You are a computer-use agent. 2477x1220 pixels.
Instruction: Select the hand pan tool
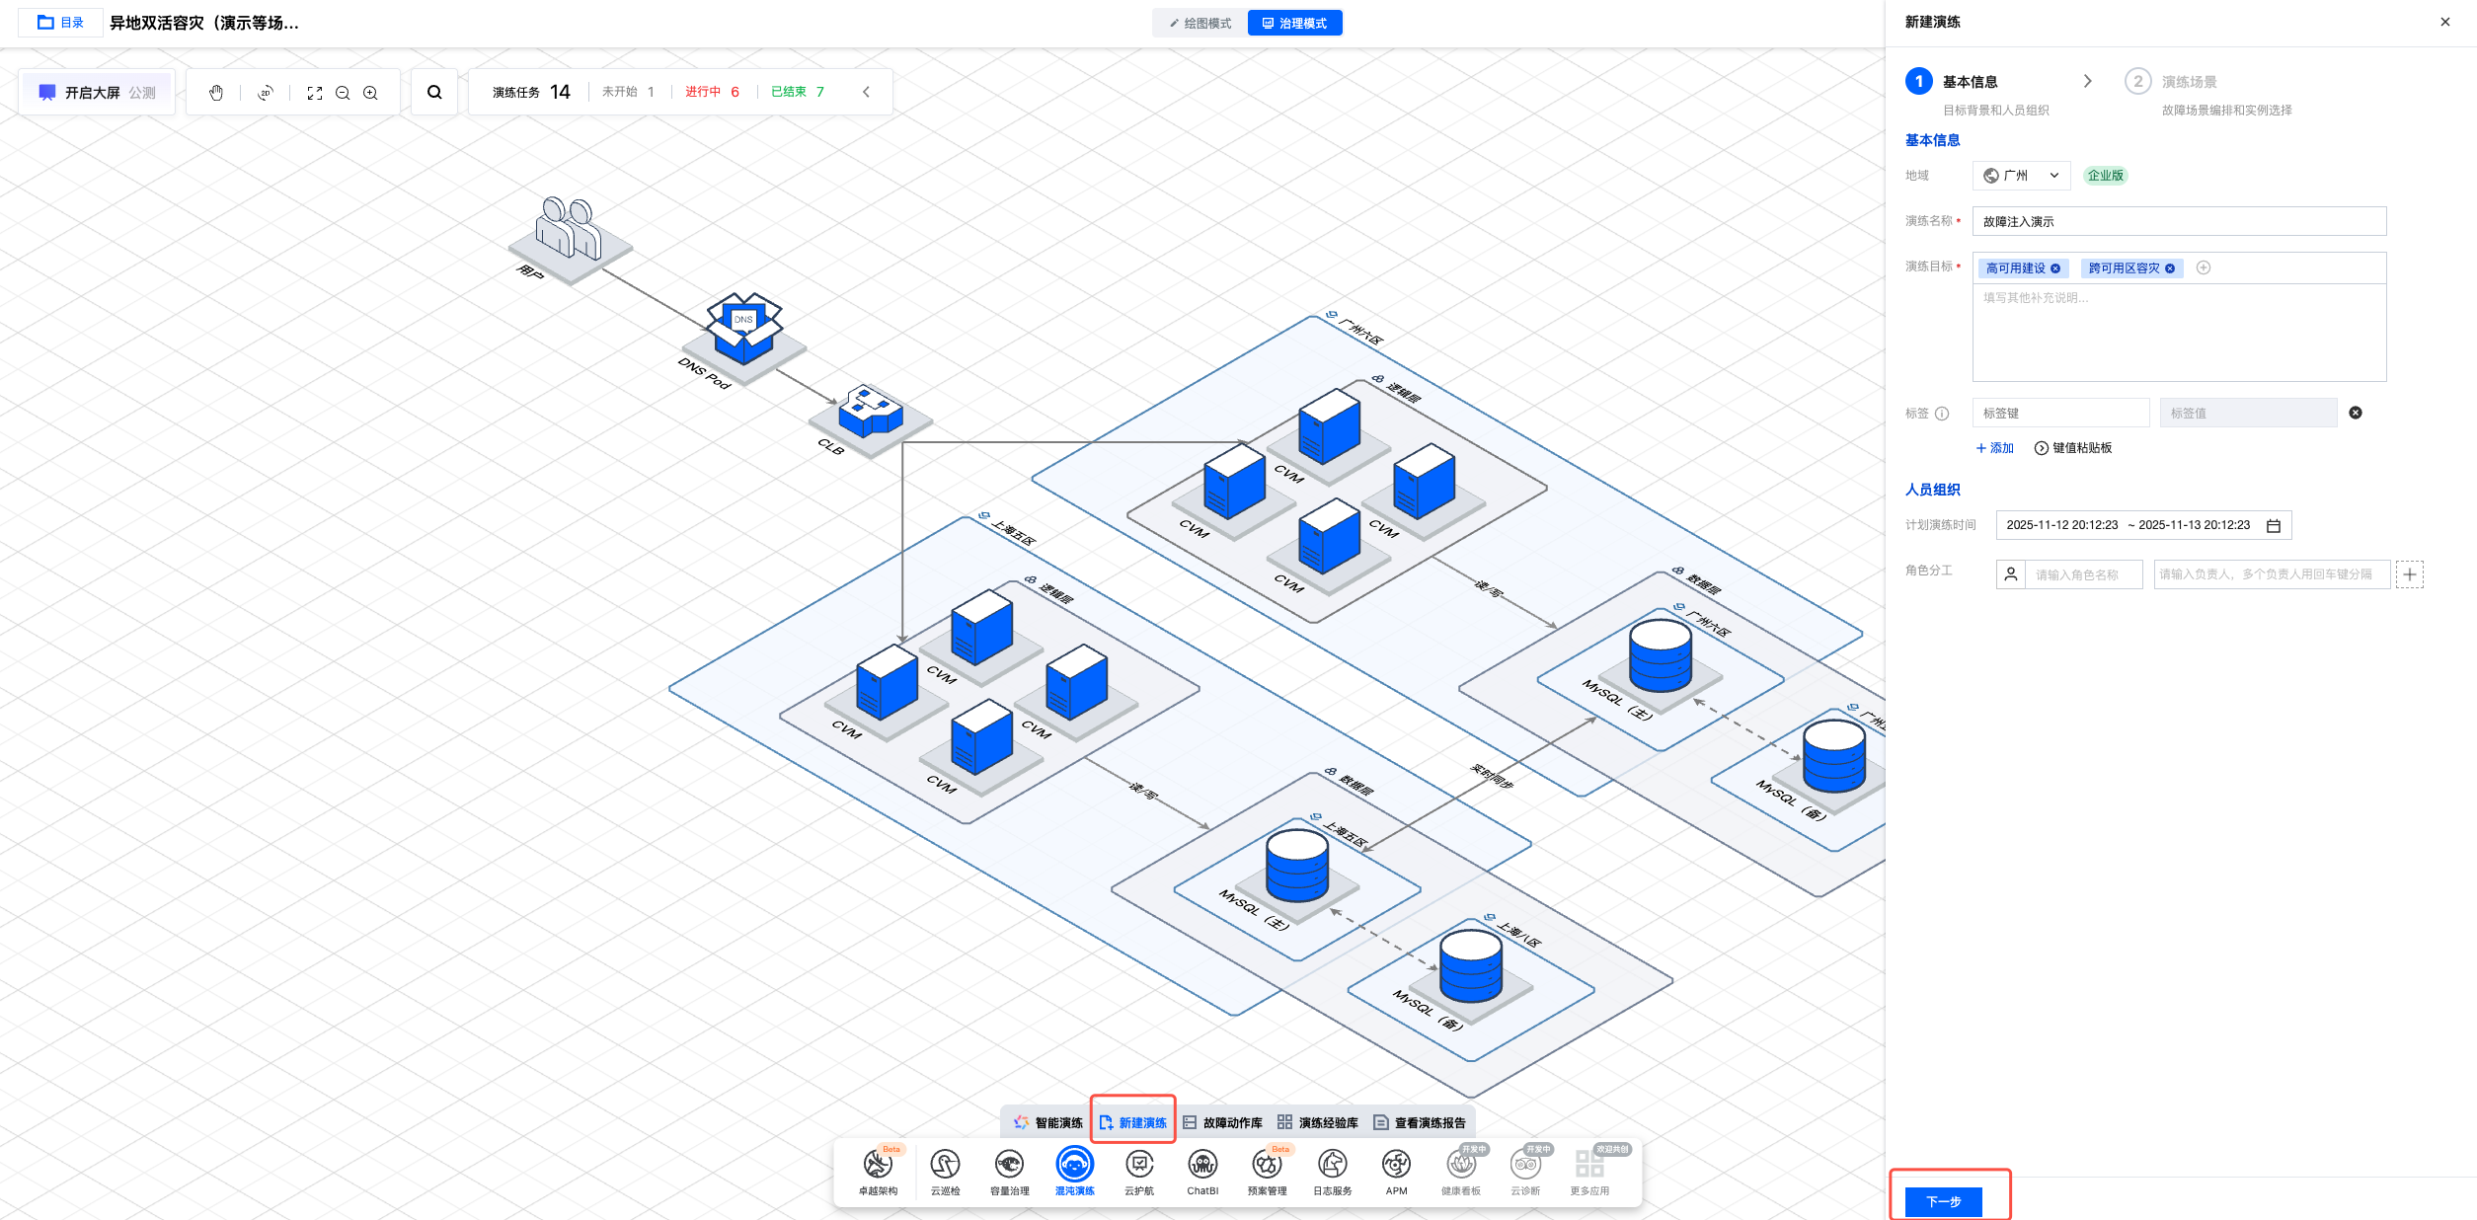(216, 93)
